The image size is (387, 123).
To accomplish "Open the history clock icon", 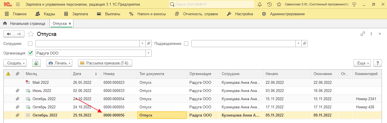I will 269,5.
